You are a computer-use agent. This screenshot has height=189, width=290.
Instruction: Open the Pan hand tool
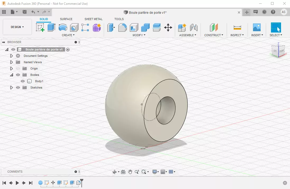[130, 172]
